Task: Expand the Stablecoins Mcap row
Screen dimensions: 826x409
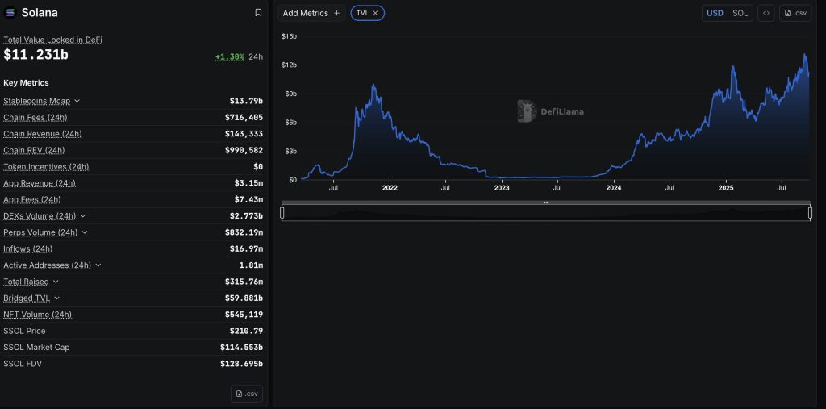Action: point(77,101)
